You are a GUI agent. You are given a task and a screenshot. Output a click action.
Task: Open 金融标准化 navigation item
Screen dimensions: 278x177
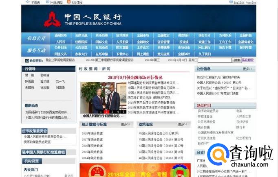click(x=245, y=42)
